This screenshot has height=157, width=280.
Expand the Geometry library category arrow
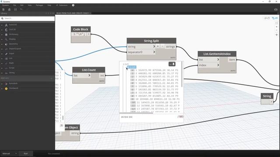click(x=2, y=44)
